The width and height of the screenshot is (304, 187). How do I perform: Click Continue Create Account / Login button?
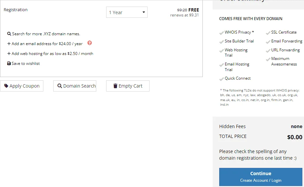pos(261,177)
